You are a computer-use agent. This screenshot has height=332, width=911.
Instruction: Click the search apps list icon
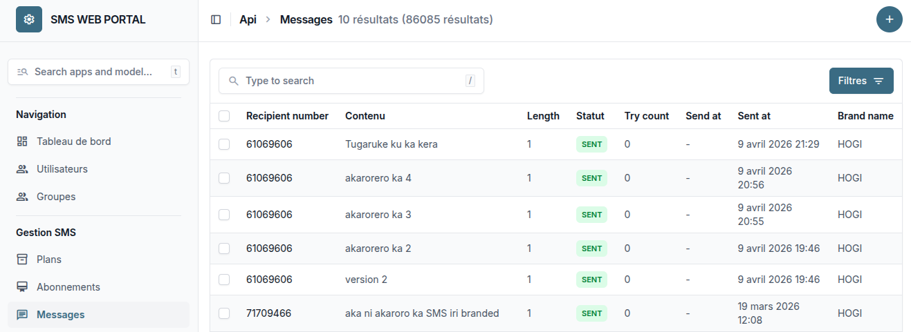(x=22, y=72)
